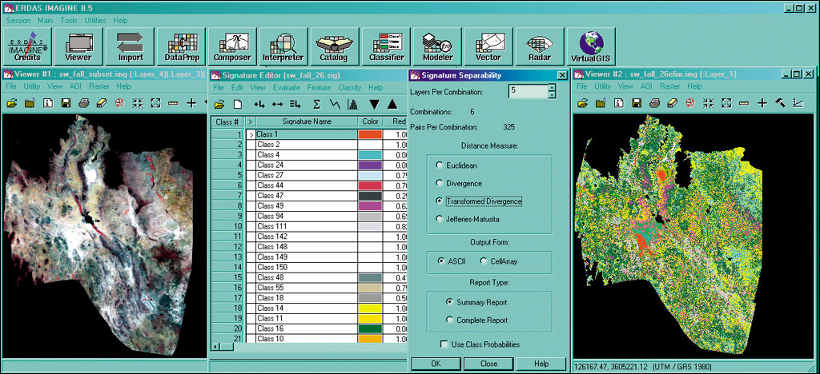Click the sigma statistics icon in Signature Editor
This screenshot has height=374, width=820.
point(316,104)
